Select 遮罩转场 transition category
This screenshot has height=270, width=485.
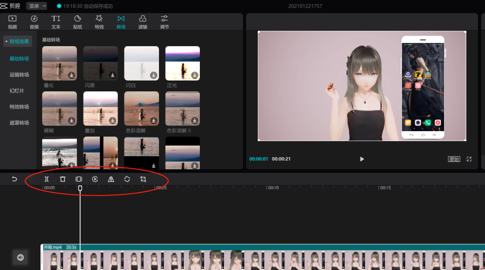click(x=19, y=123)
